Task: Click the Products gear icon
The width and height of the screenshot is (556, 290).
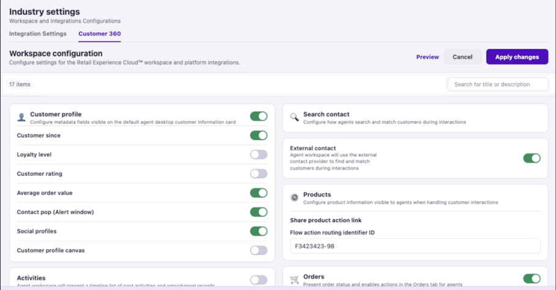Action: 294,198
